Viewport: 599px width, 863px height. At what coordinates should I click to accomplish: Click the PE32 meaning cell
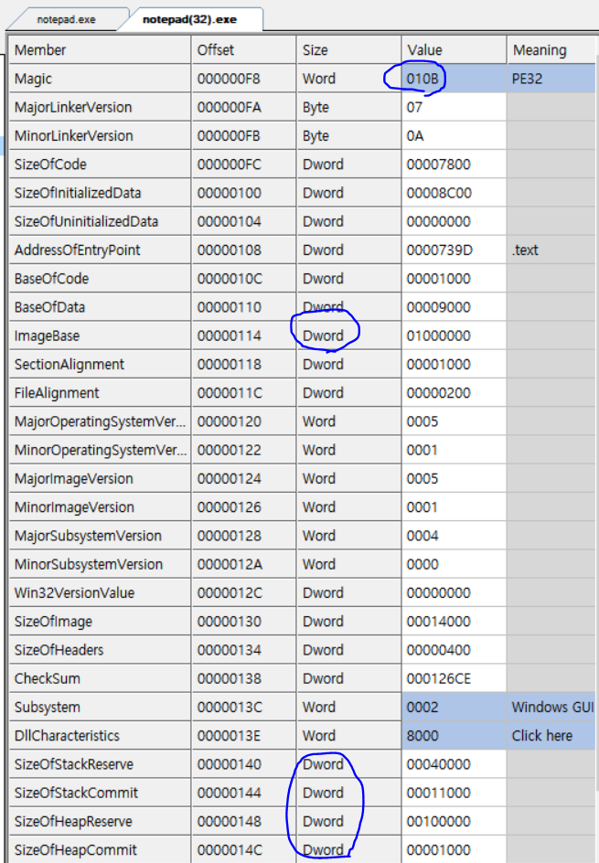[551, 79]
